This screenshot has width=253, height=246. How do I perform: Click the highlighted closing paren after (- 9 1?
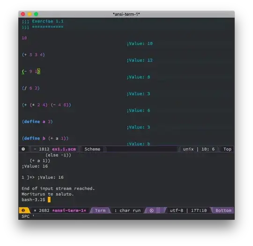(39, 71)
